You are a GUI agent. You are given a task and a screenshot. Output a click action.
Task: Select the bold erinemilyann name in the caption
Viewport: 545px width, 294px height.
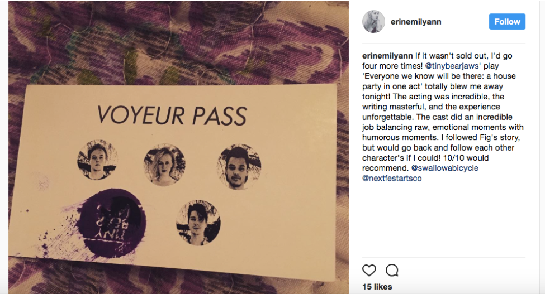[x=387, y=56]
